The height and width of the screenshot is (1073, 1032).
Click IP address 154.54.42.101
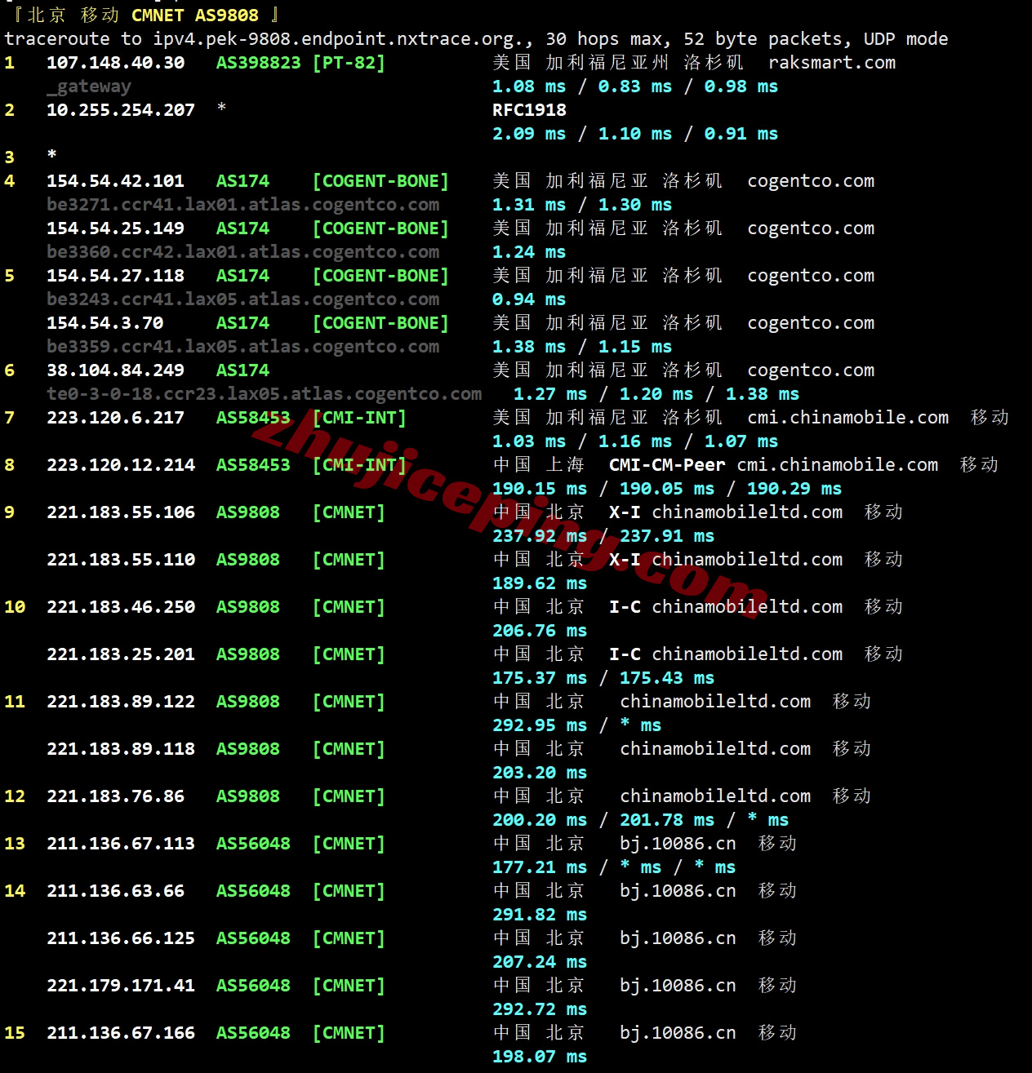click(116, 181)
